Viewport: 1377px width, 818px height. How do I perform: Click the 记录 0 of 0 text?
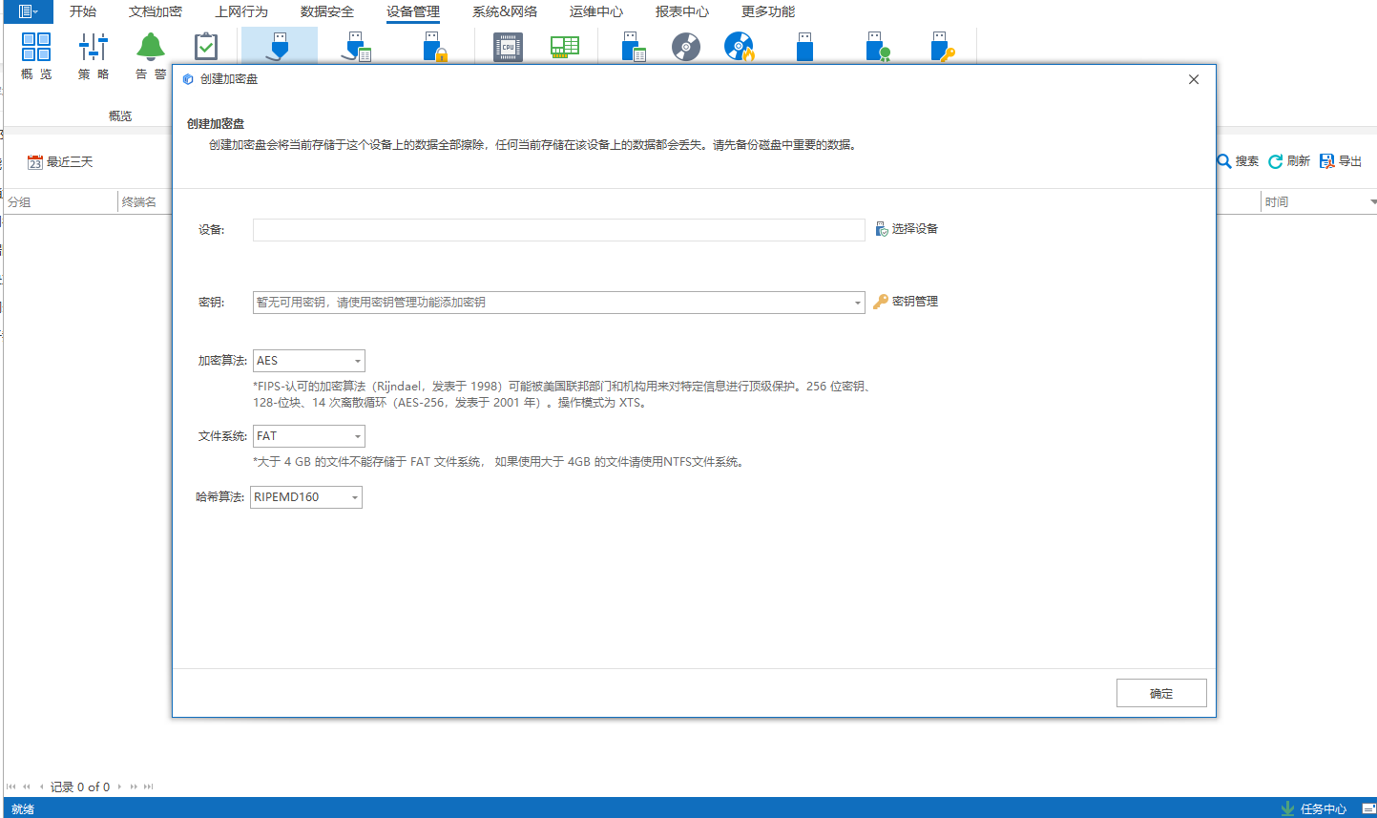click(x=80, y=787)
